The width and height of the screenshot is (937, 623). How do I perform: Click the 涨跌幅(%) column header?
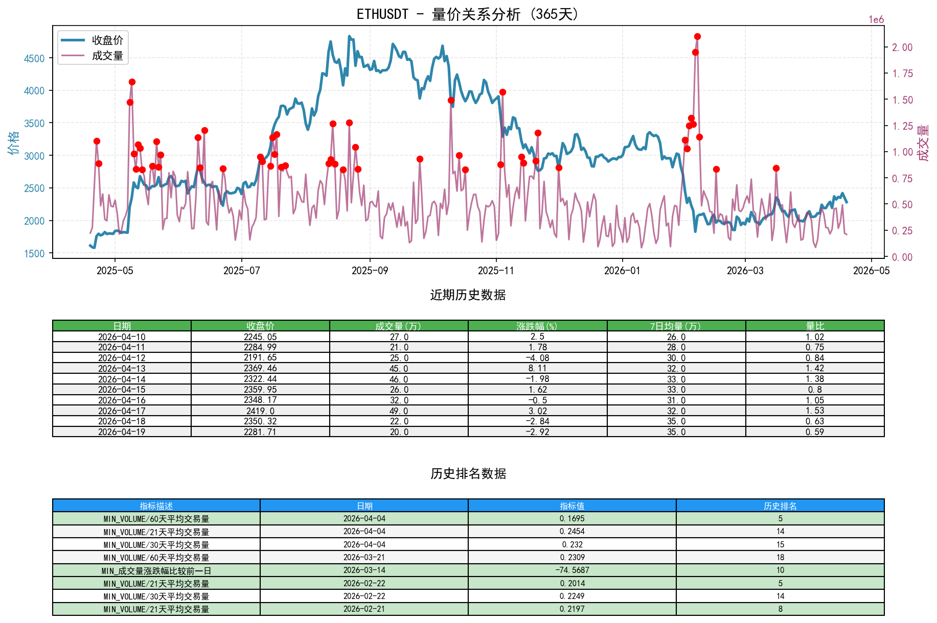(x=537, y=326)
